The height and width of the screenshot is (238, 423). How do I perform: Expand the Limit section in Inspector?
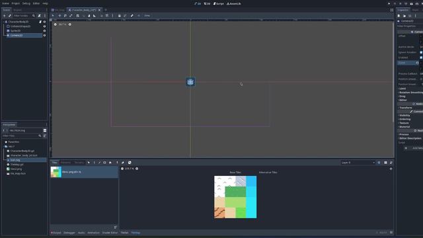[403, 89]
